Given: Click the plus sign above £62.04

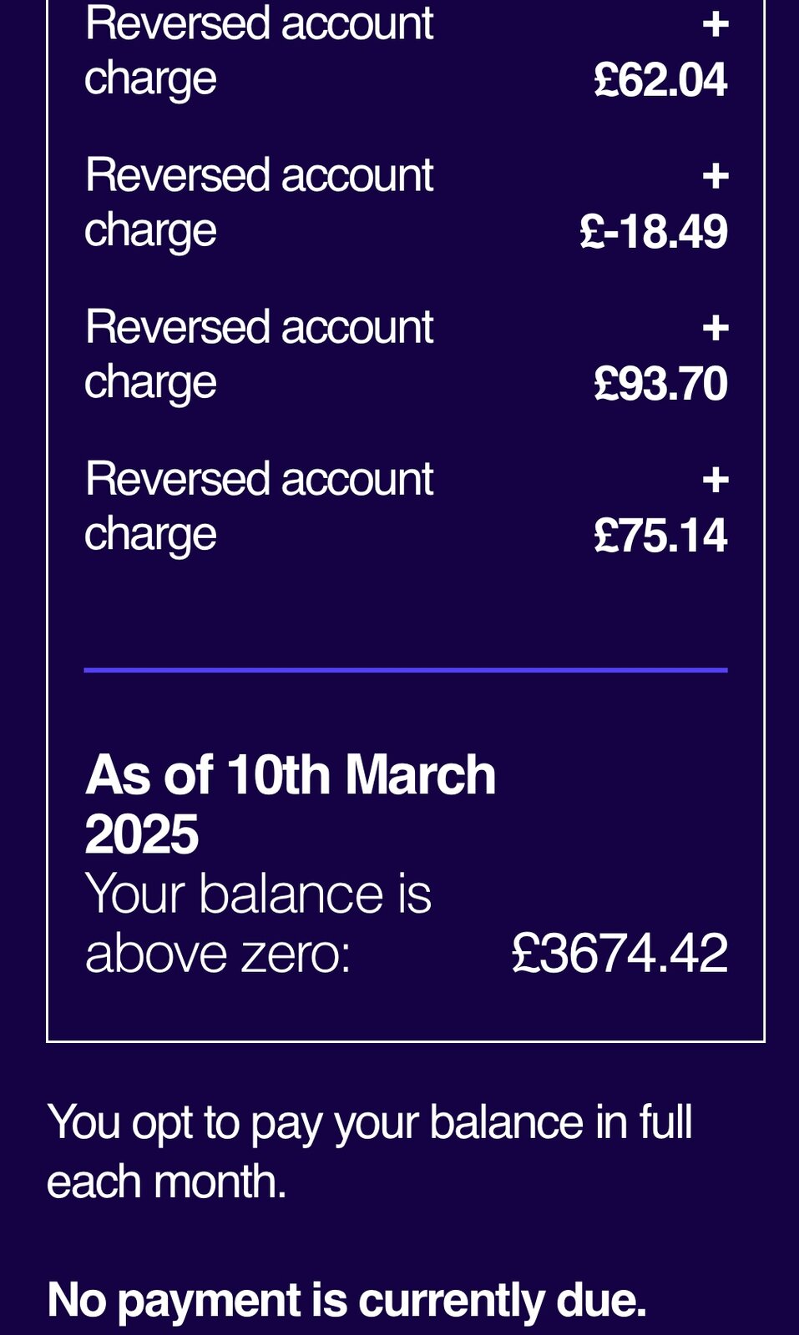Looking at the screenshot, I should [715, 24].
